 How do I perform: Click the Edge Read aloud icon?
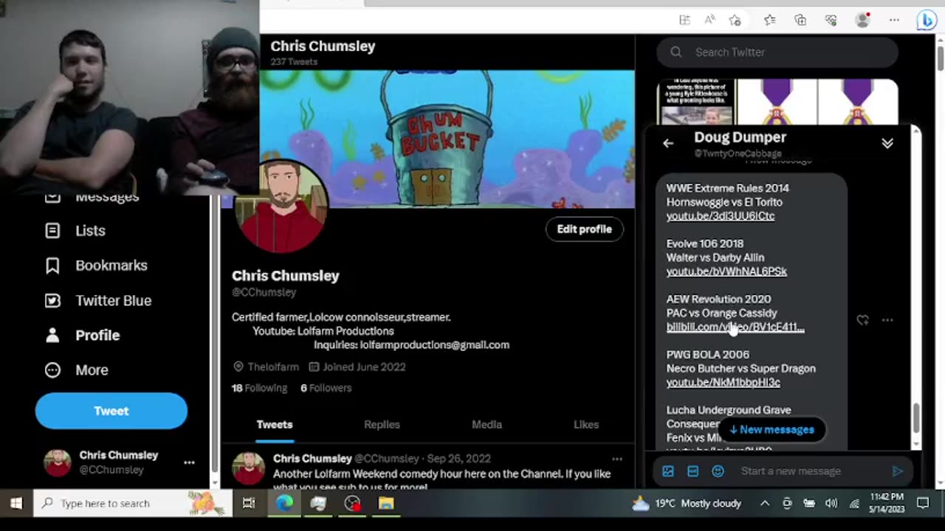[x=709, y=21]
